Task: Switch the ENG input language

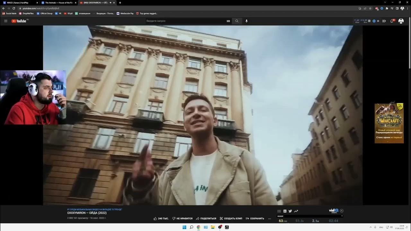Action: click(x=381, y=227)
